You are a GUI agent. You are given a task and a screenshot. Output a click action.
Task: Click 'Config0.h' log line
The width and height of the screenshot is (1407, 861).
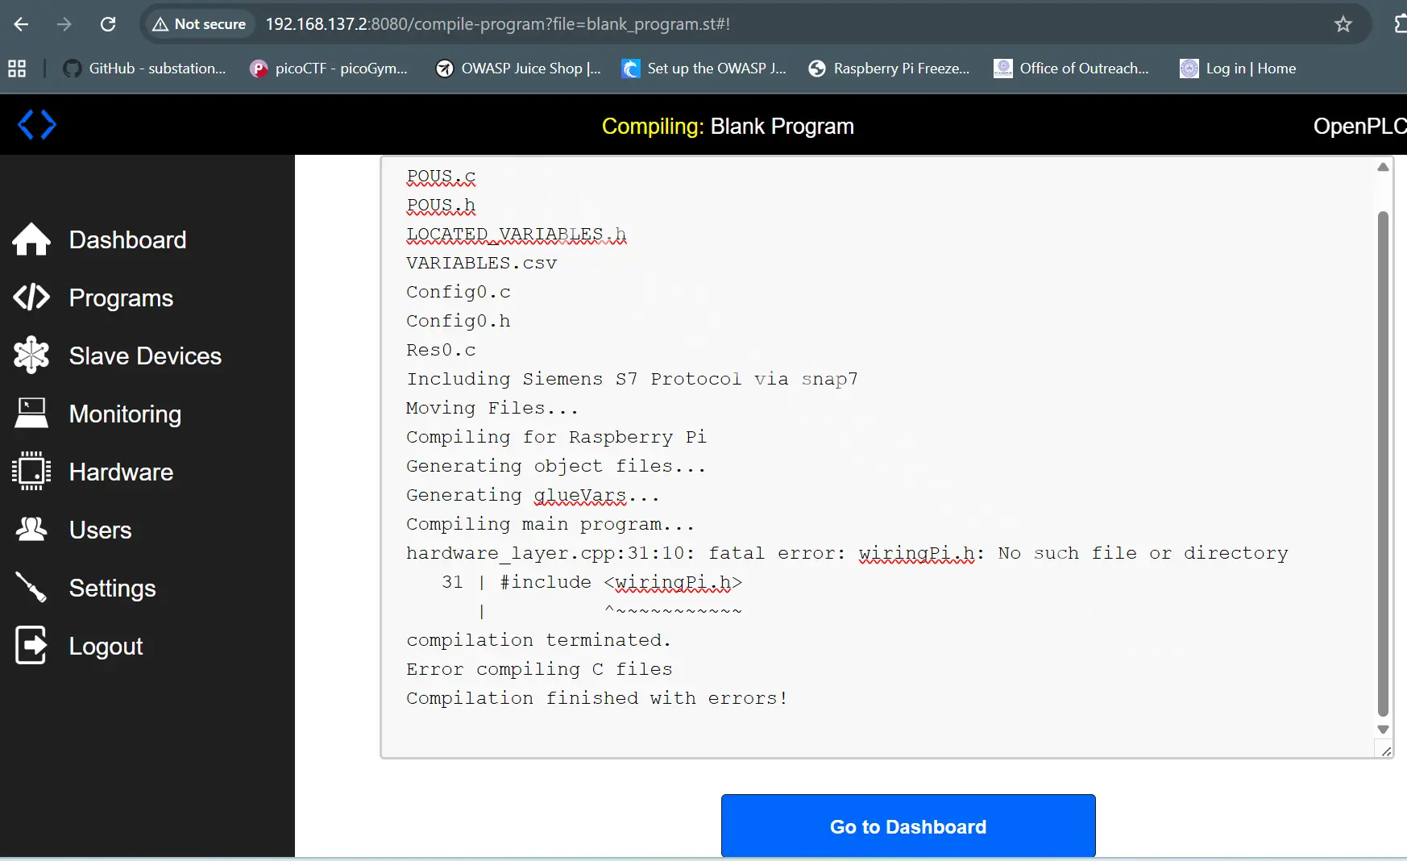pos(458,321)
